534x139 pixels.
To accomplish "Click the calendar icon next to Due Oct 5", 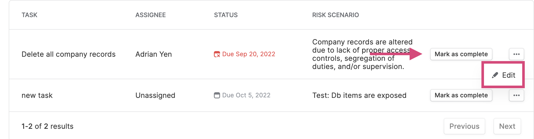I will [x=217, y=95].
